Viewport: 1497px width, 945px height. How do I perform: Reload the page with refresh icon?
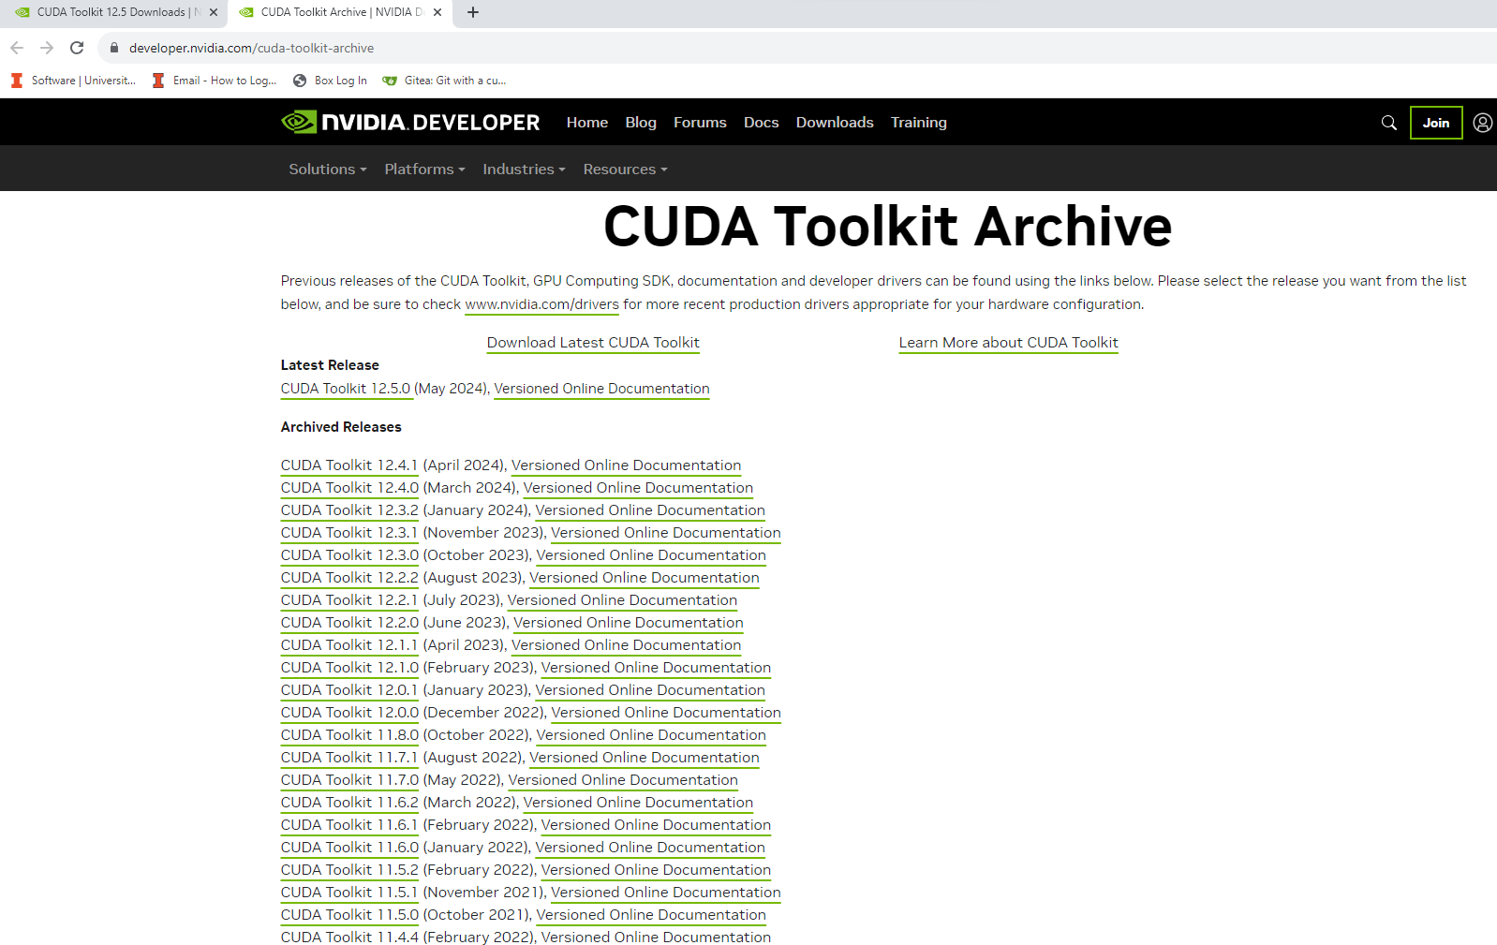coord(77,48)
